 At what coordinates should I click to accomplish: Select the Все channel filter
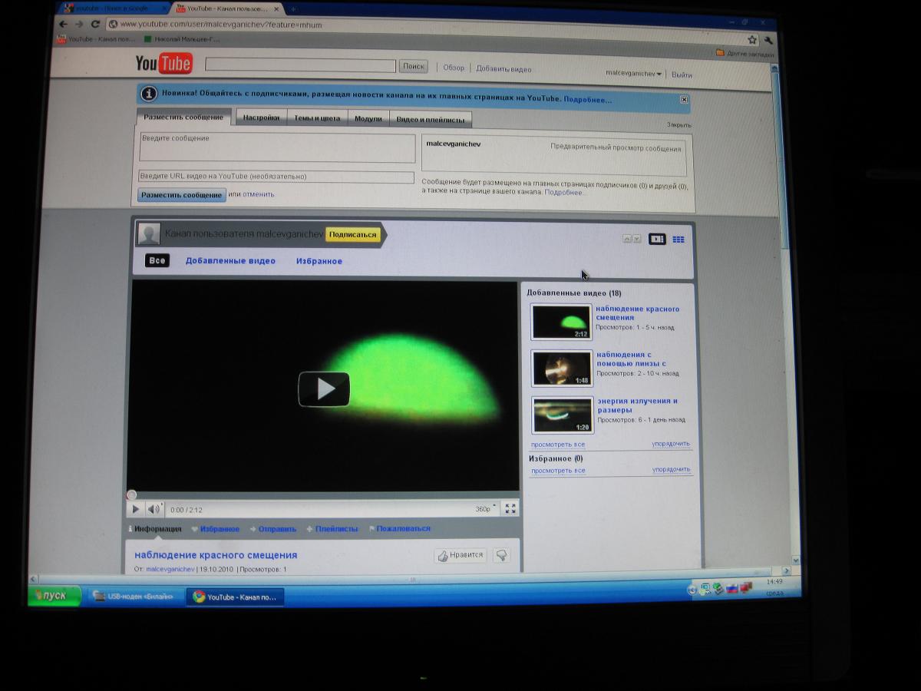[x=157, y=260]
